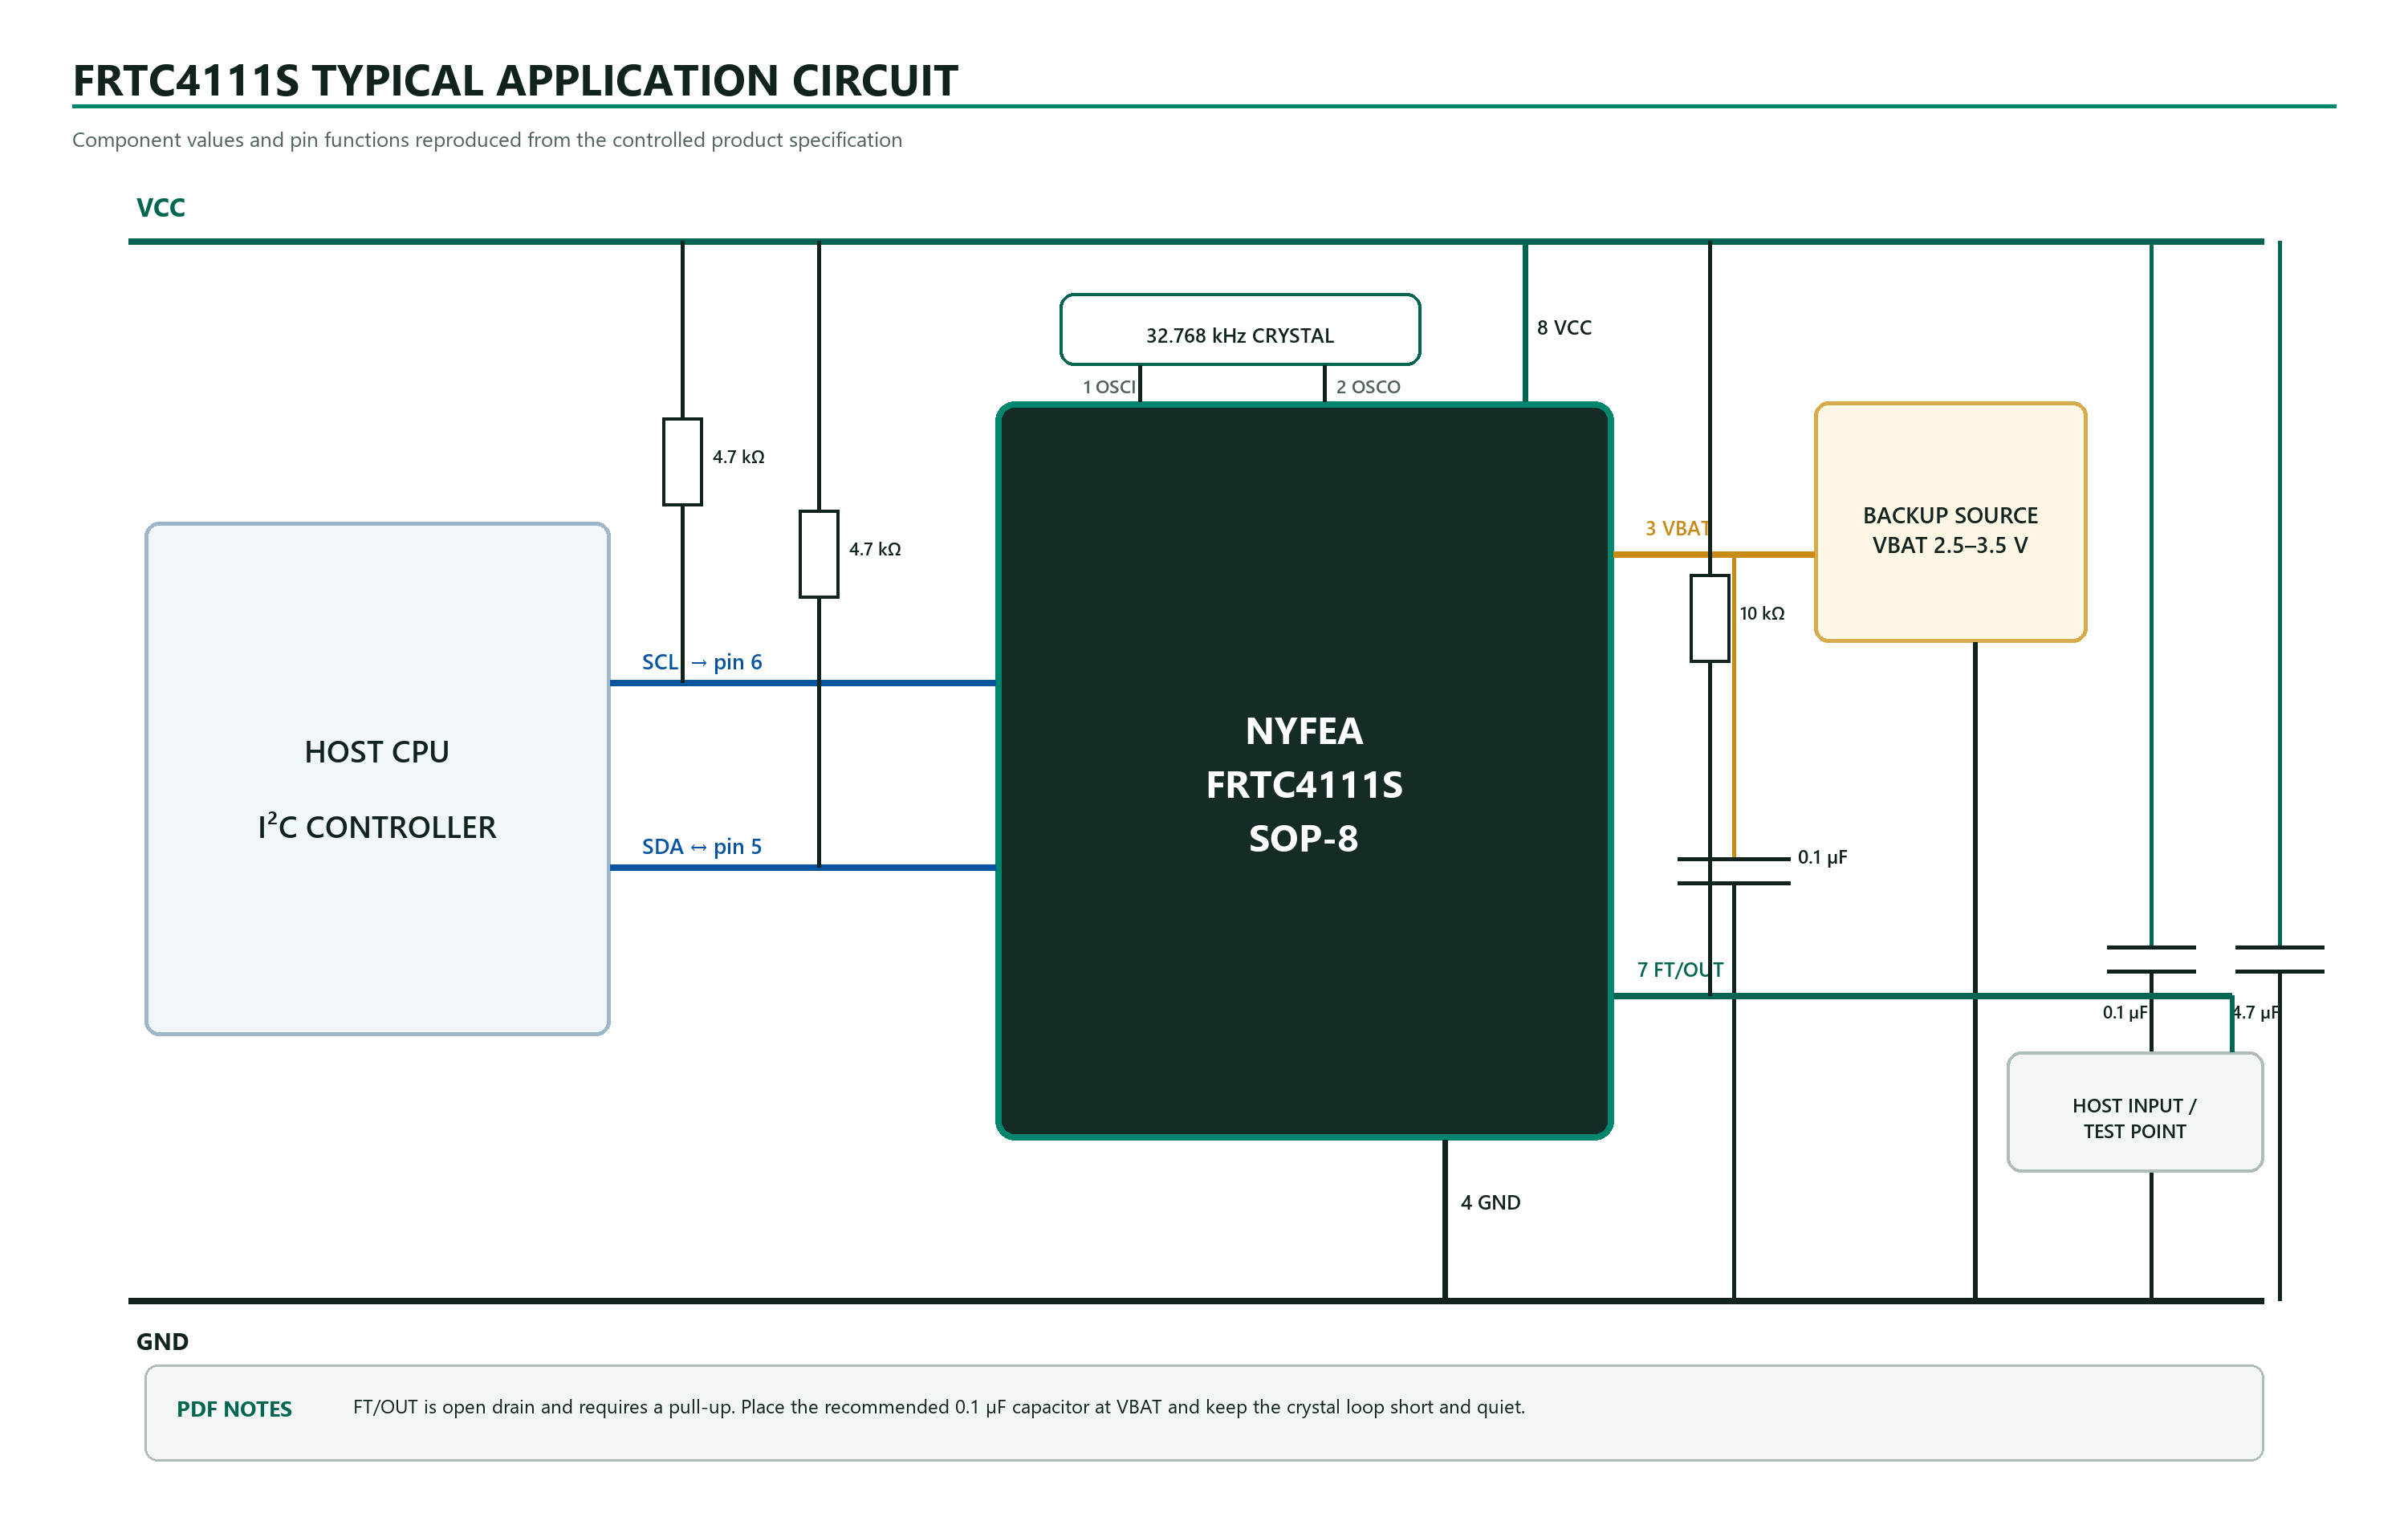Click the 1 OSCI pin label
The width and height of the screenshot is (2408, 1525).
[x=1109, y=387]
